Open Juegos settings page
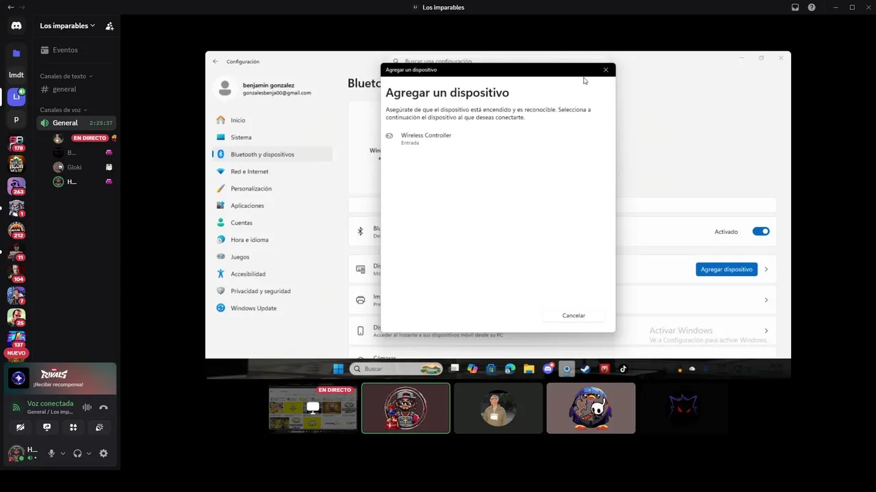The height and width of the screenshot is (492, 876). pos(272,257)
